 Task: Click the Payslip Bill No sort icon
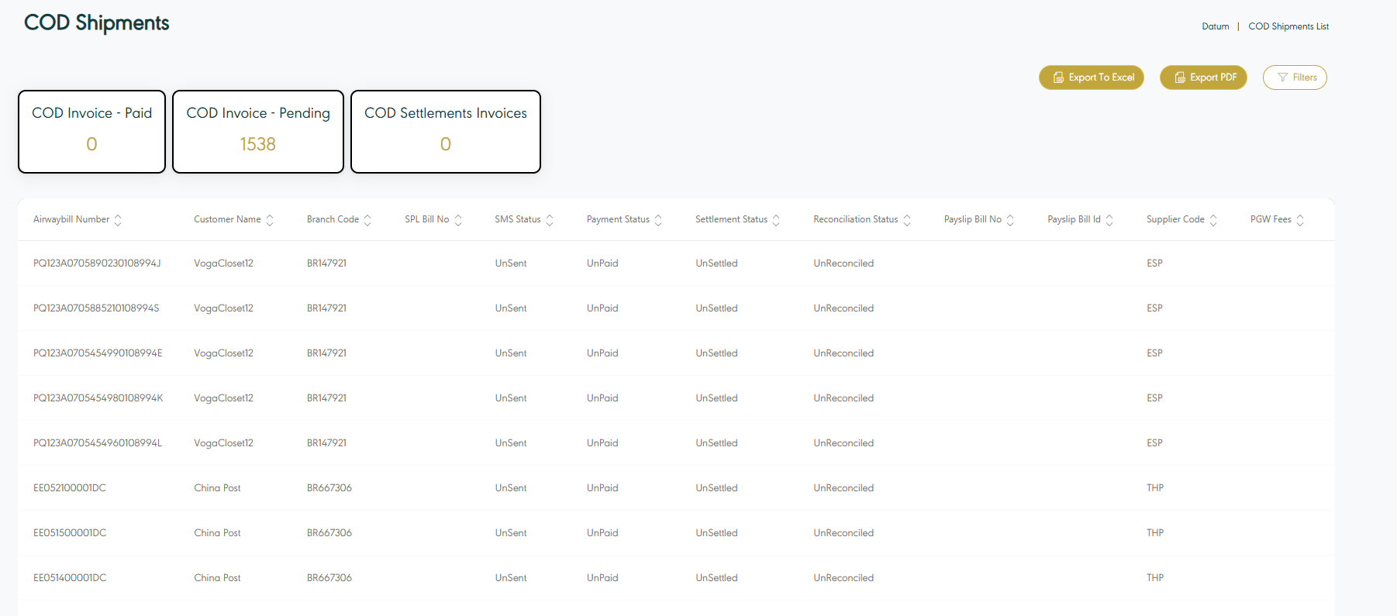pos(1010,220)
